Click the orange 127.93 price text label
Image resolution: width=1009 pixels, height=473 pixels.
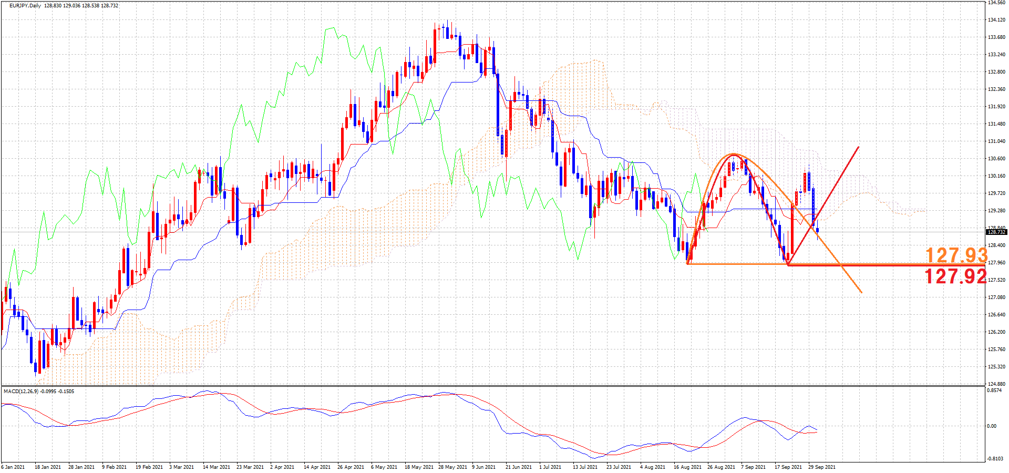tap(956, 255)
